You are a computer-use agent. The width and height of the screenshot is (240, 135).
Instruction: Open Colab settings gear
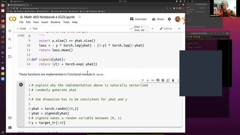[169, 19]
